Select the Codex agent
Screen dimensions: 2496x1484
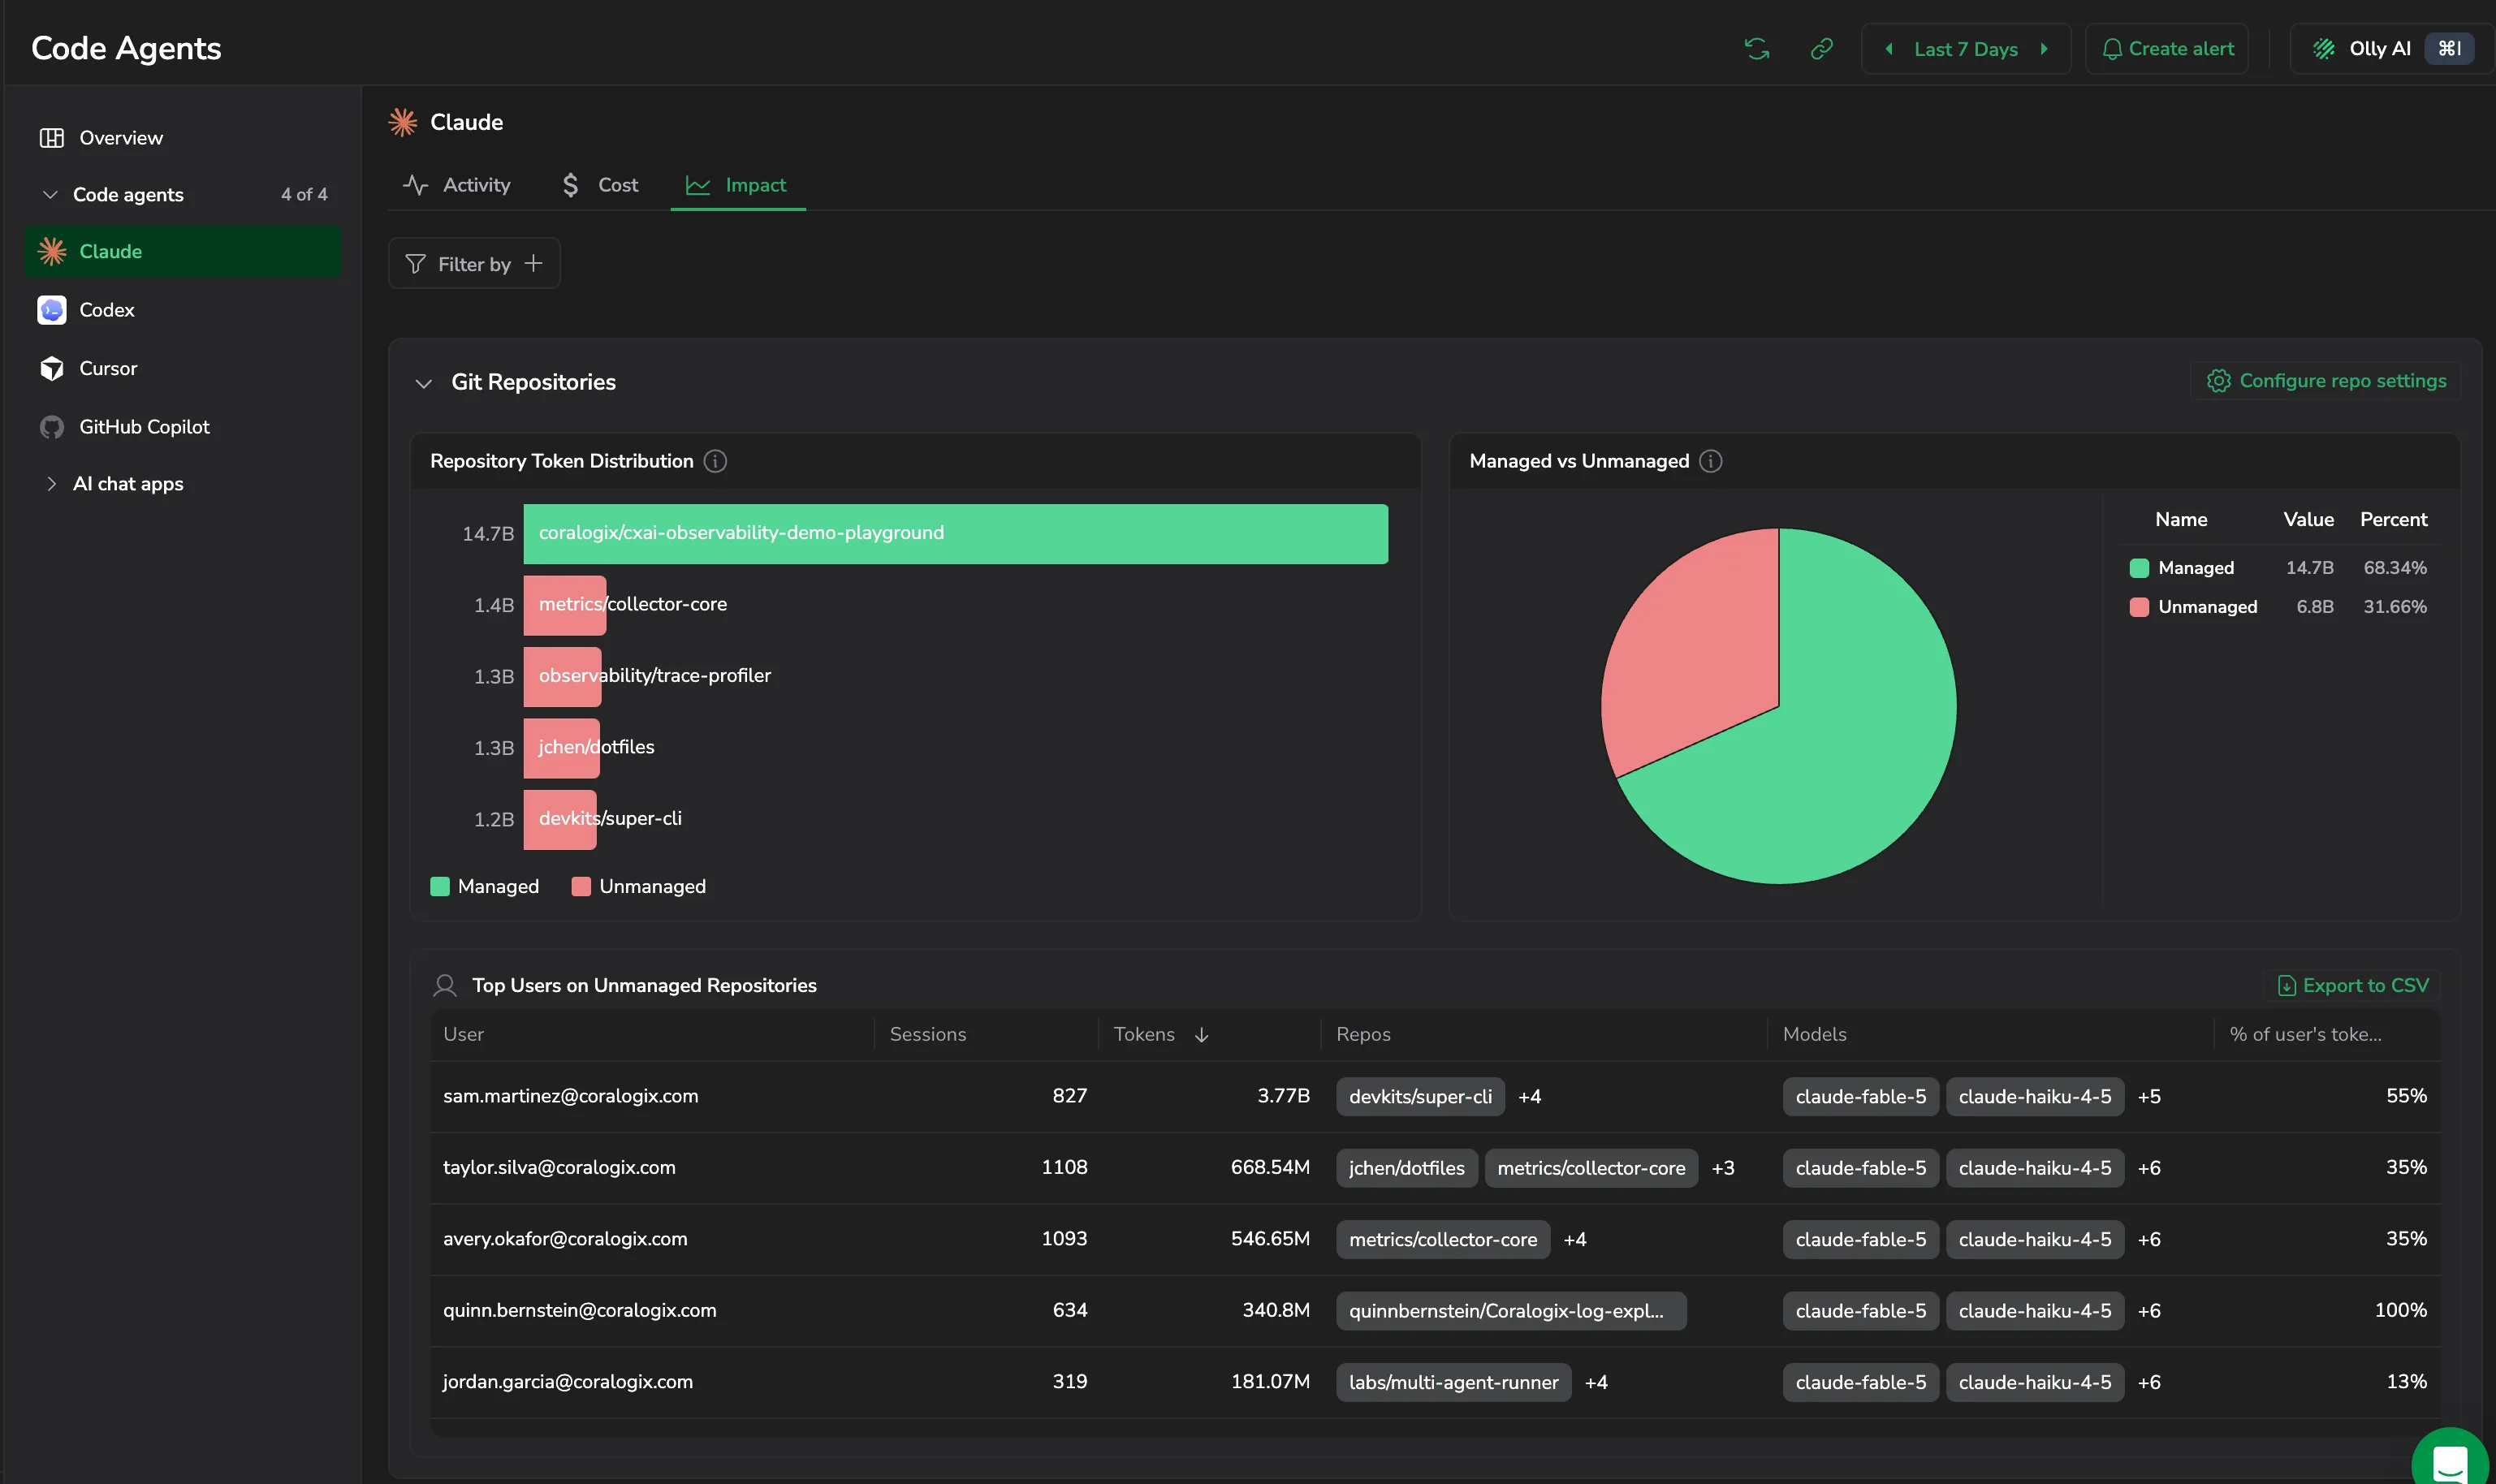tap(182, 310)
